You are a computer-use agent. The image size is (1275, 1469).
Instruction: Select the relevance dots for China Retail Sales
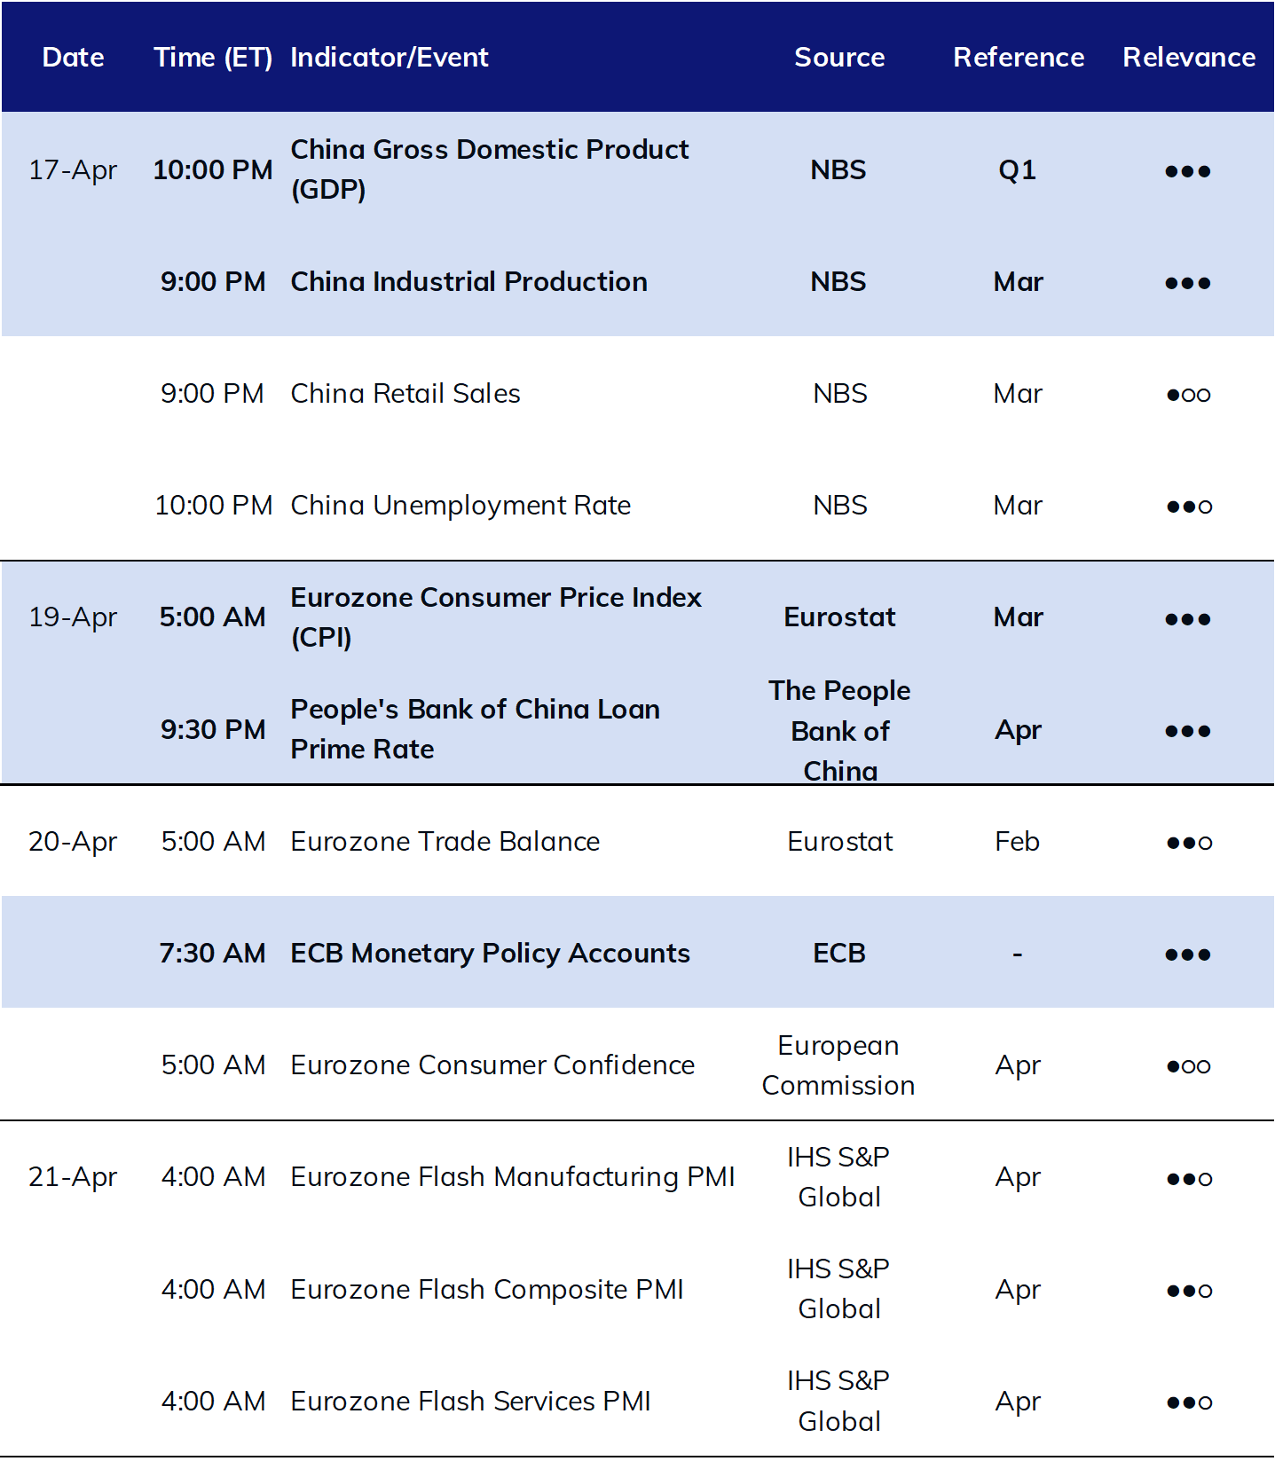tap(1188, 395)
